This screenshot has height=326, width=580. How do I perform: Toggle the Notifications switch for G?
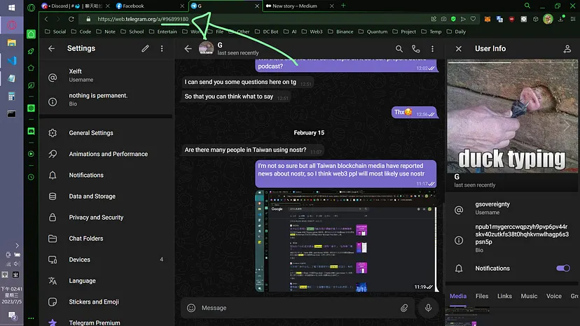click(x=562, y=268)
